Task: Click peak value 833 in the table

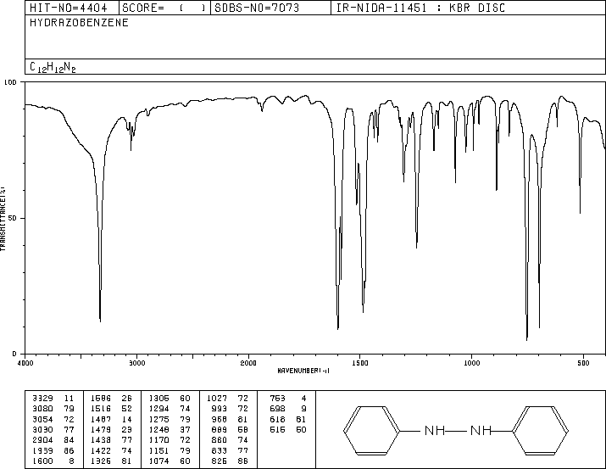Action: click(220, 451)
